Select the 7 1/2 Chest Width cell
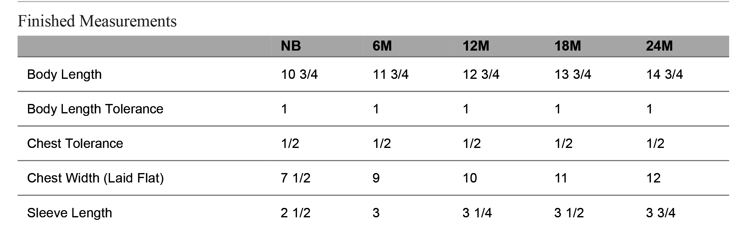The height and width of the screenshot is (250, 749). tap(296, 178)
